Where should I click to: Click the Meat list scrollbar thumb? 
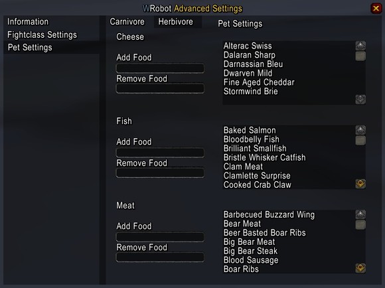point(360,225)
